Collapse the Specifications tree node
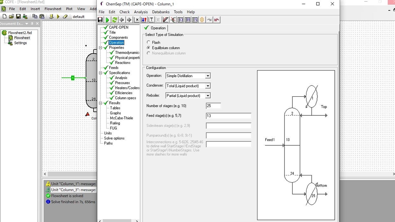 coord(101,73)
